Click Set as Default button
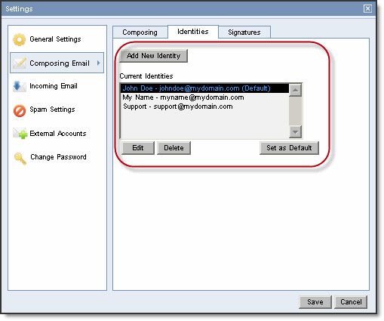This screenshot has height=321, width=384. click(x=289, y=148)
